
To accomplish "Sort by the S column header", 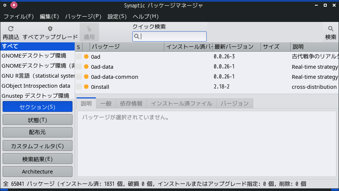I will tap(79, 47).
